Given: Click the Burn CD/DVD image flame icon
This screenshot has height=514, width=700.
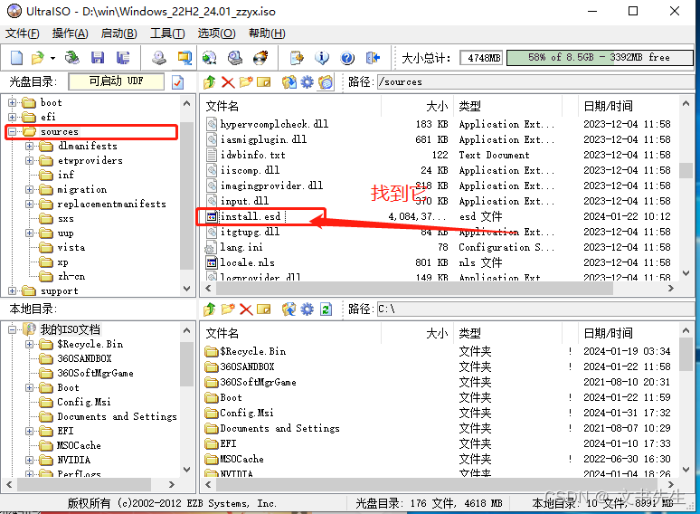Looking at the screenshot, I should coord(260,58).
